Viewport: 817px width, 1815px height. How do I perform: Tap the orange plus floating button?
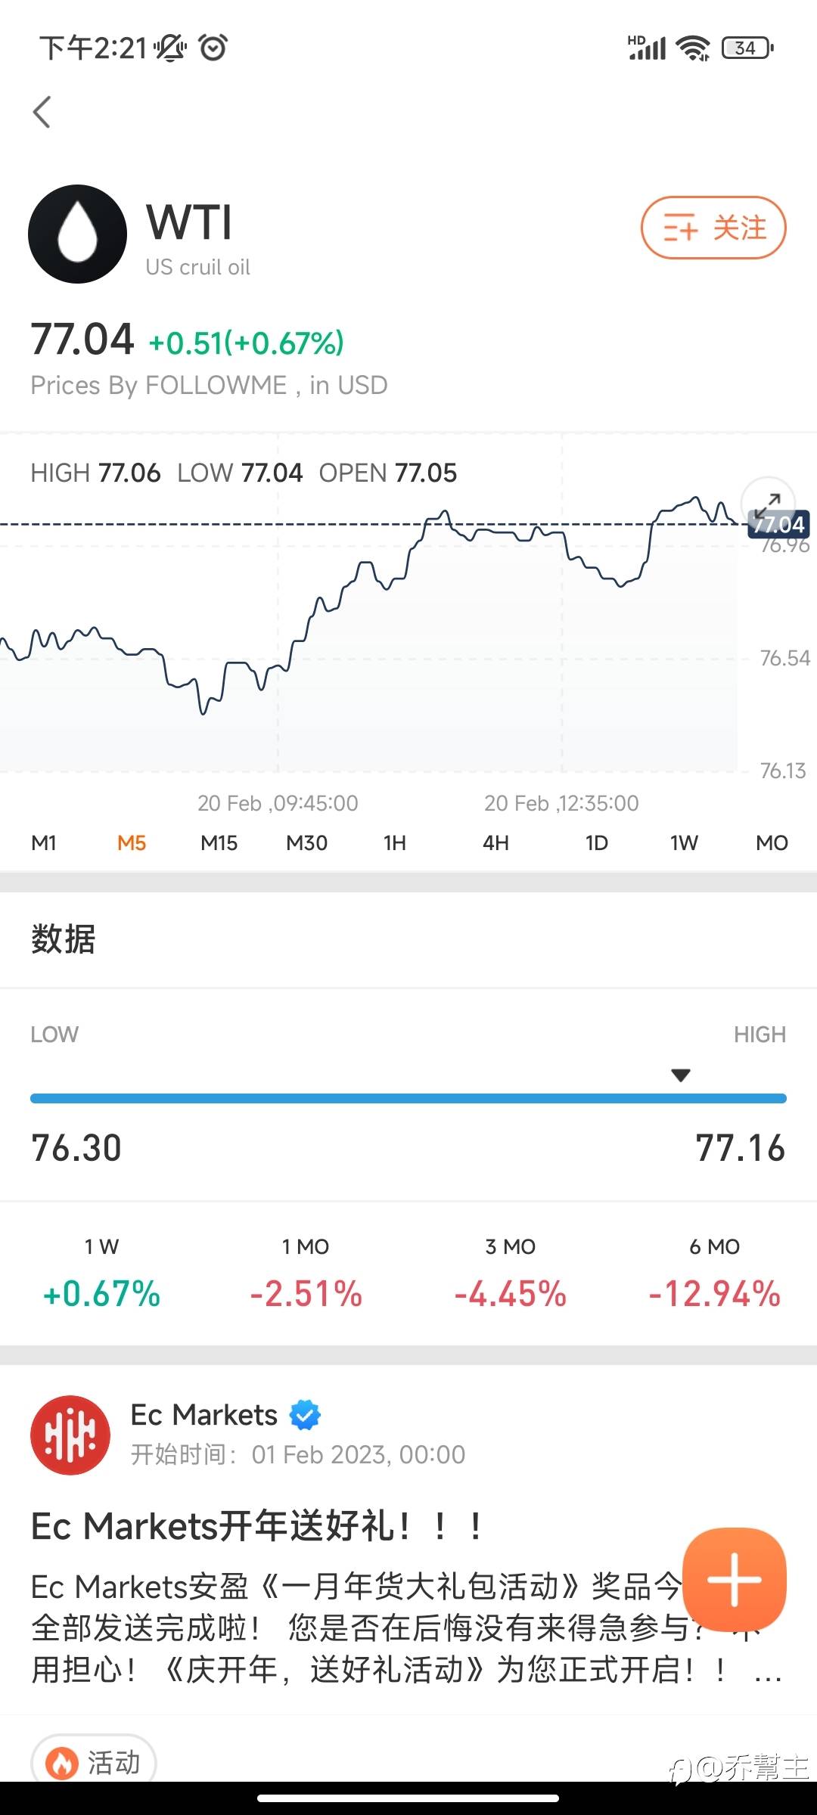tap(734, 1578)
